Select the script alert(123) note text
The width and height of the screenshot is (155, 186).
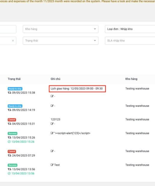coord(72,133)
